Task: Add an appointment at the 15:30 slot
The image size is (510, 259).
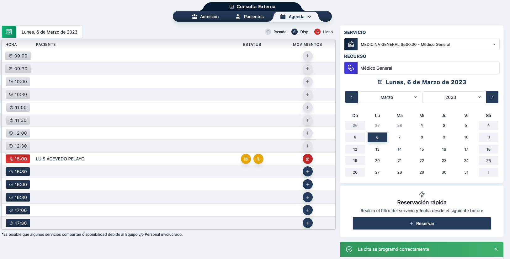Action: tap(307, 172)
